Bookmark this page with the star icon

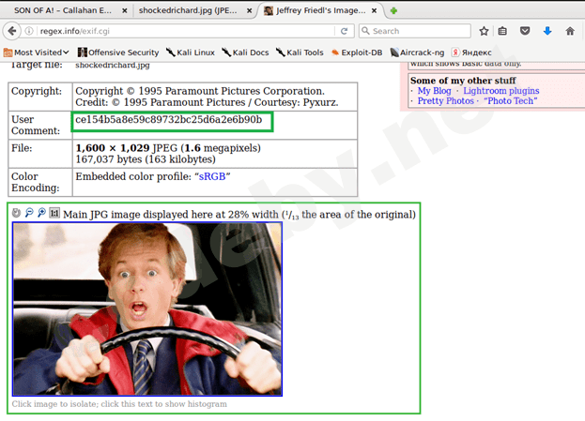coord(484,31)
